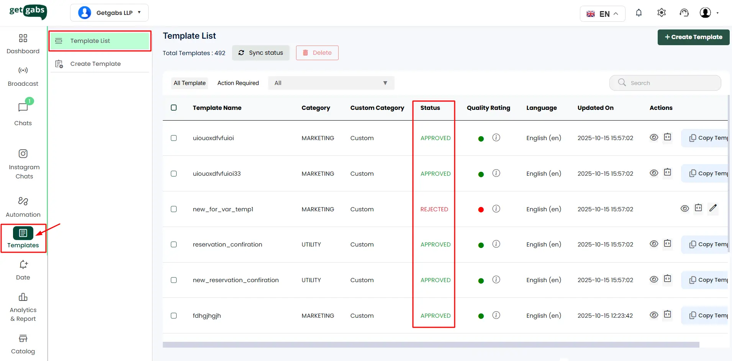Preview the uiouoxdfvfuioi33 template with eye icon
The height and width of the screenshot is (361, 732).
pos(654,173)
